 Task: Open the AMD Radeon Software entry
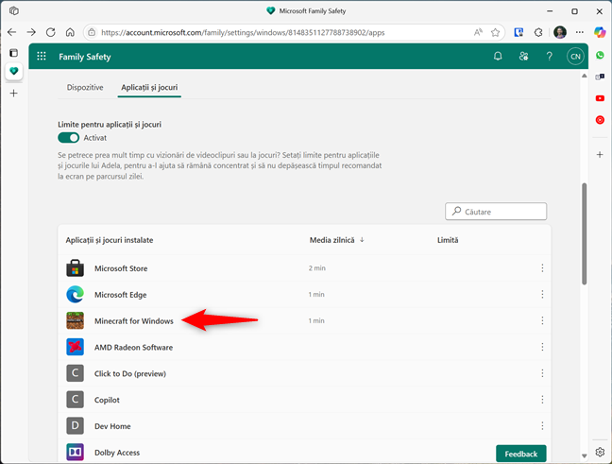[133, 348]
